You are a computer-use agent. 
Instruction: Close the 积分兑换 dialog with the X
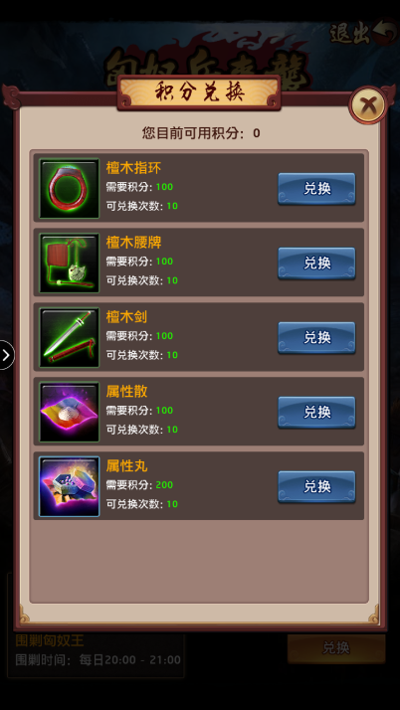click(x=367, y=105)
